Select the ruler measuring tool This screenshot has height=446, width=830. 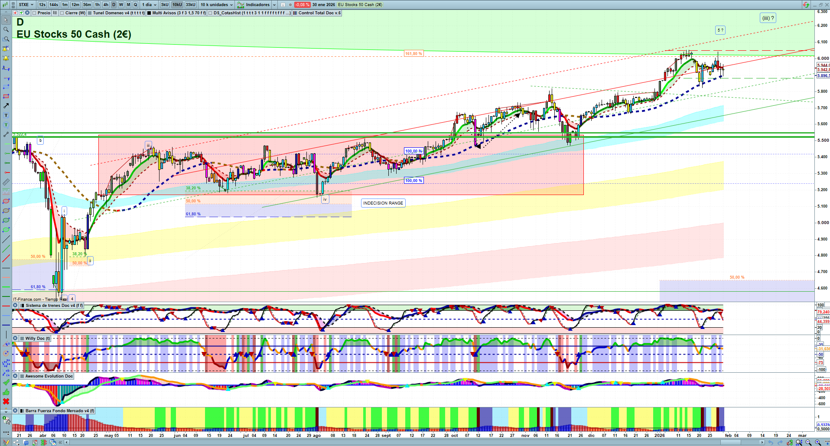click(6, 182)
